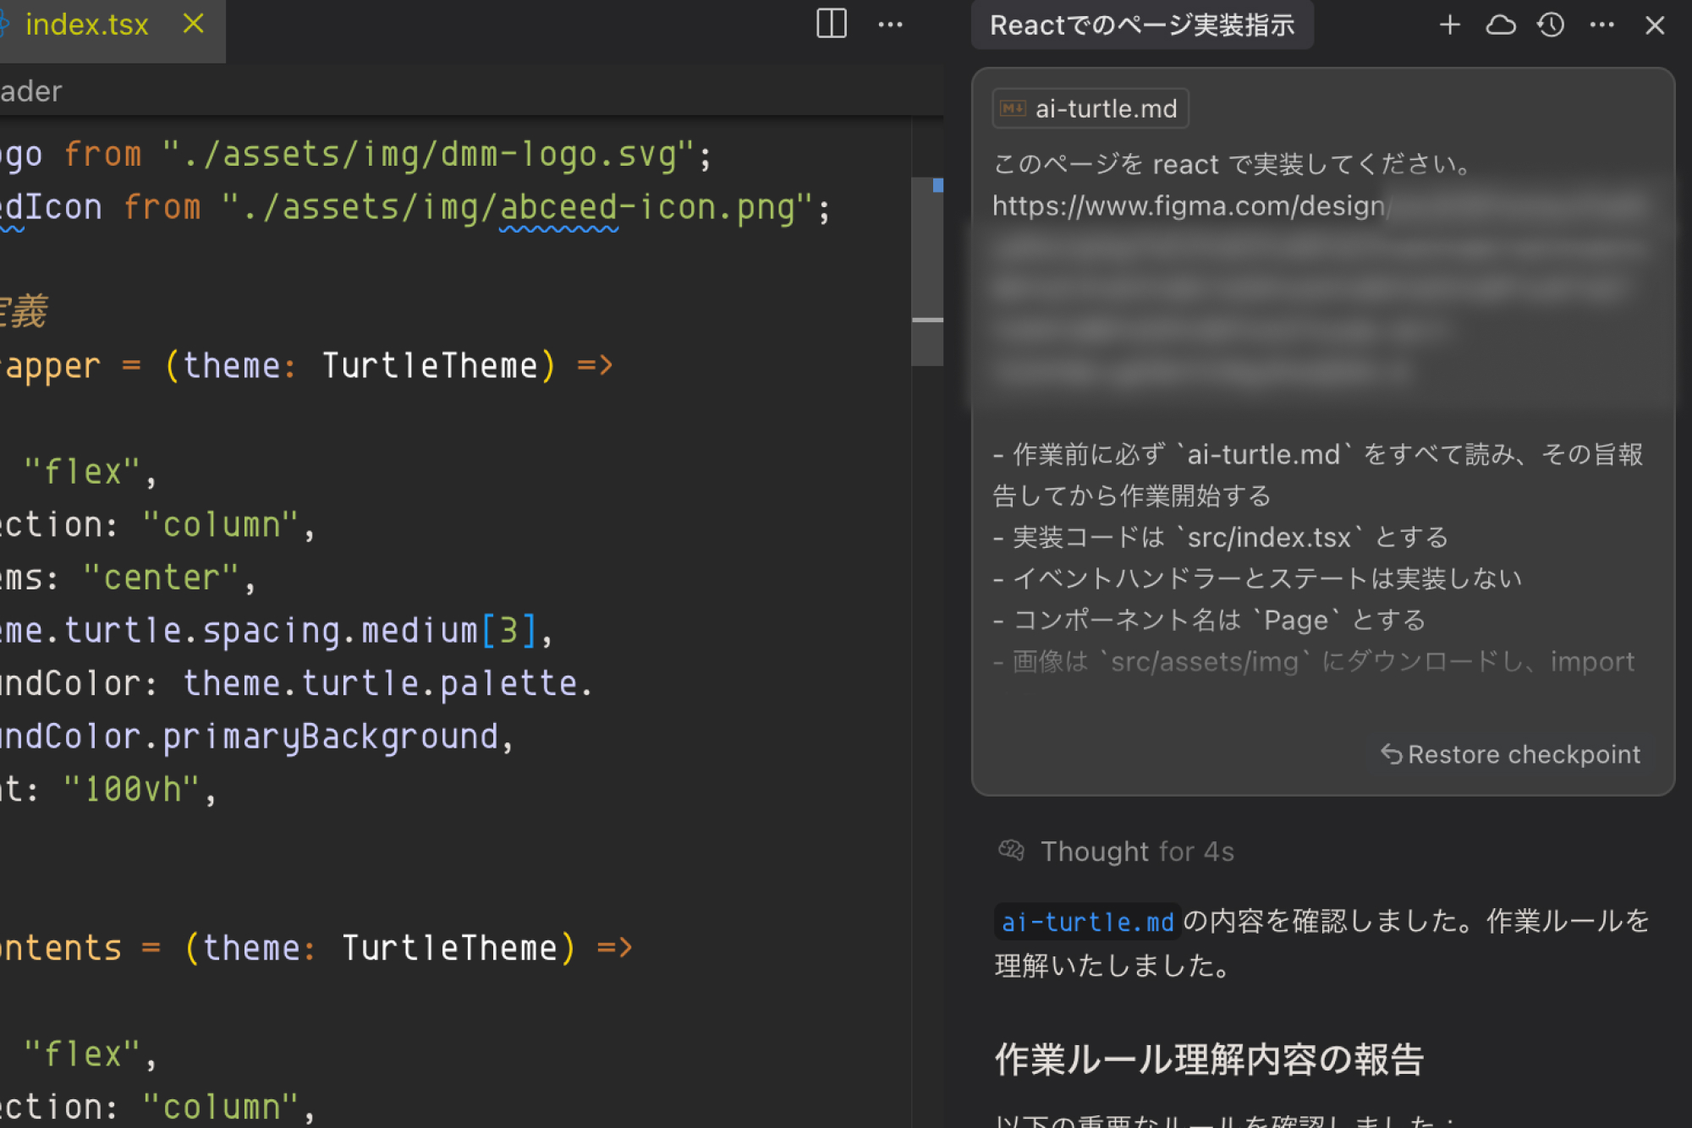Close the index.tsx editor tab
The width and height of the screenshot is (1692, 1128).
coord(194,24)
